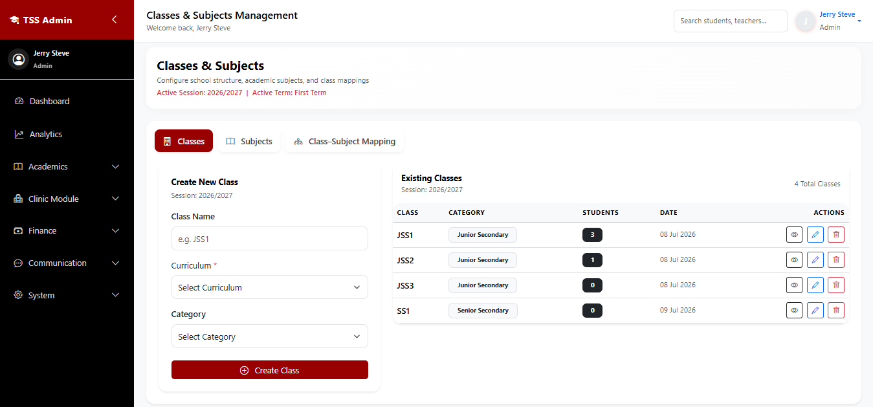The height and width of the screenshot is (407, 873).
Task: Click the pencil icon for SS1
Action: [815, 311]
